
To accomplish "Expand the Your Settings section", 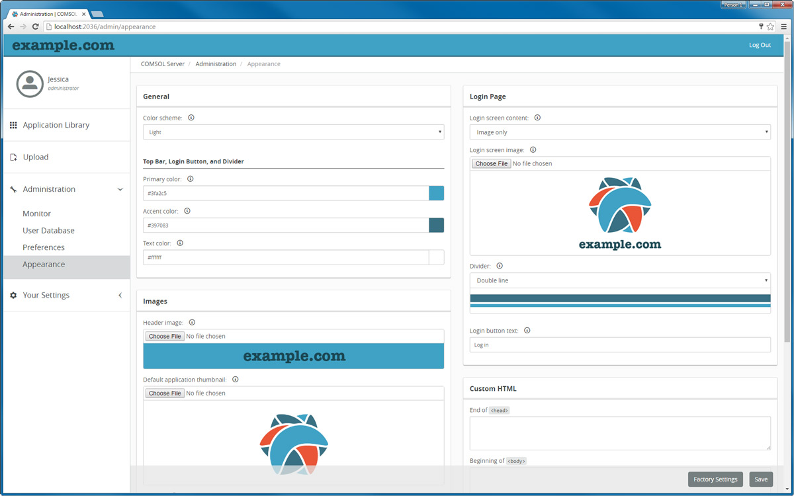I will (x=120, y=296).
